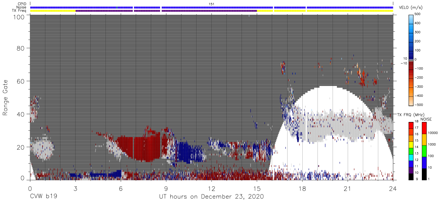Click the x-axis tick label '12'
442x204 pixels.
coord(211,189)
